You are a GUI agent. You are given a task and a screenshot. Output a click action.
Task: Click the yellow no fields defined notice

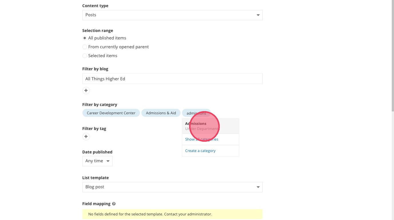[172, 214]
